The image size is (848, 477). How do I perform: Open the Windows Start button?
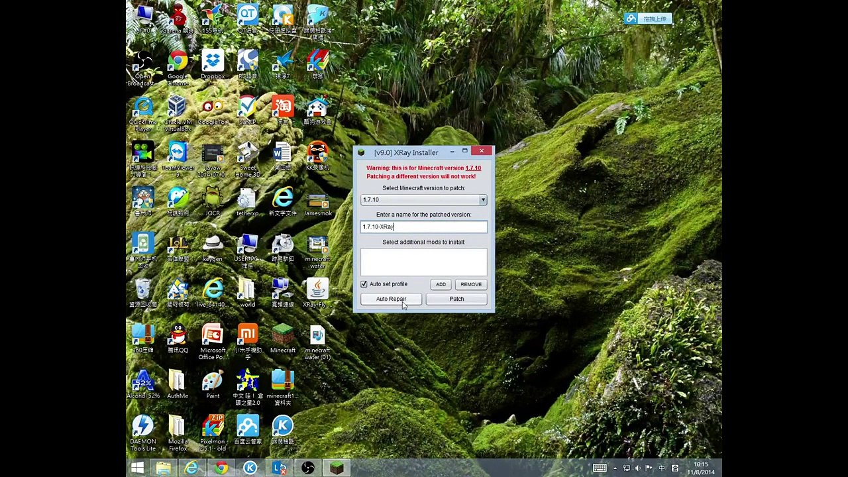[137, 468]
